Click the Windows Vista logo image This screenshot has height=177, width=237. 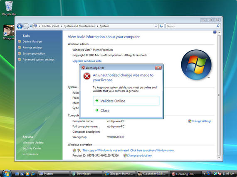pos(196,65)
